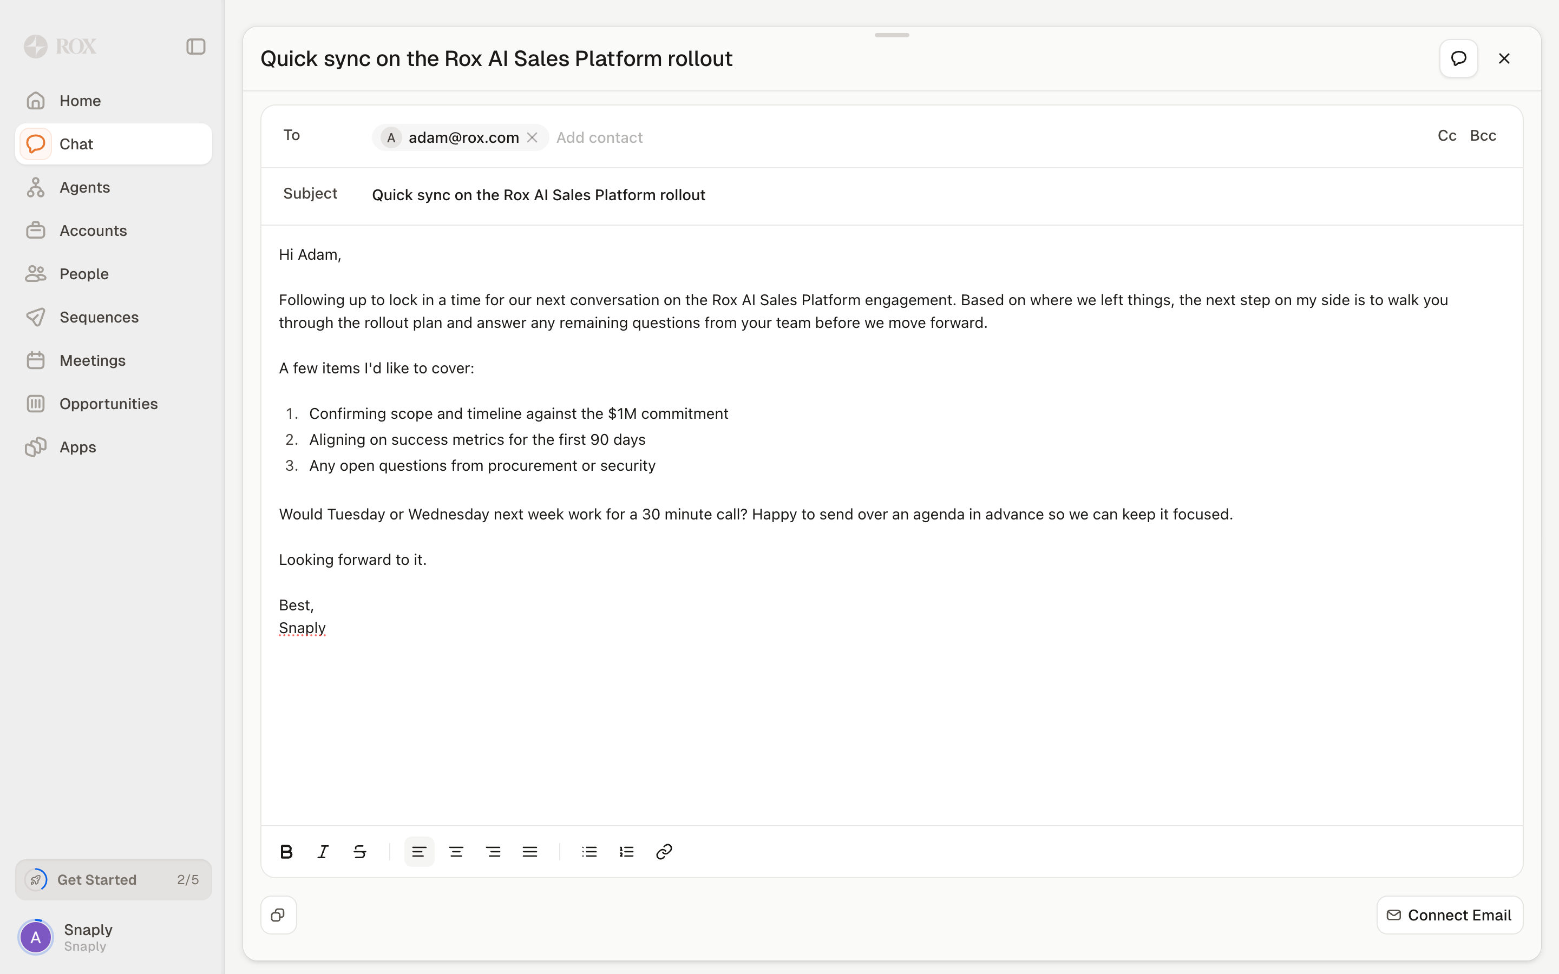Close the email draft panel

pos(1504,58)
